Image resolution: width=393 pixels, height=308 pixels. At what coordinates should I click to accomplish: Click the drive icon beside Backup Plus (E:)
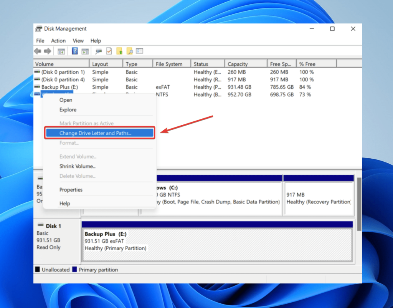point(37,87)
